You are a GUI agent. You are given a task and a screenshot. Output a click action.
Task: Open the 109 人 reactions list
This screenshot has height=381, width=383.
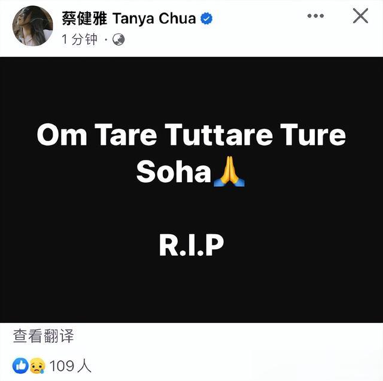point(71,366)
